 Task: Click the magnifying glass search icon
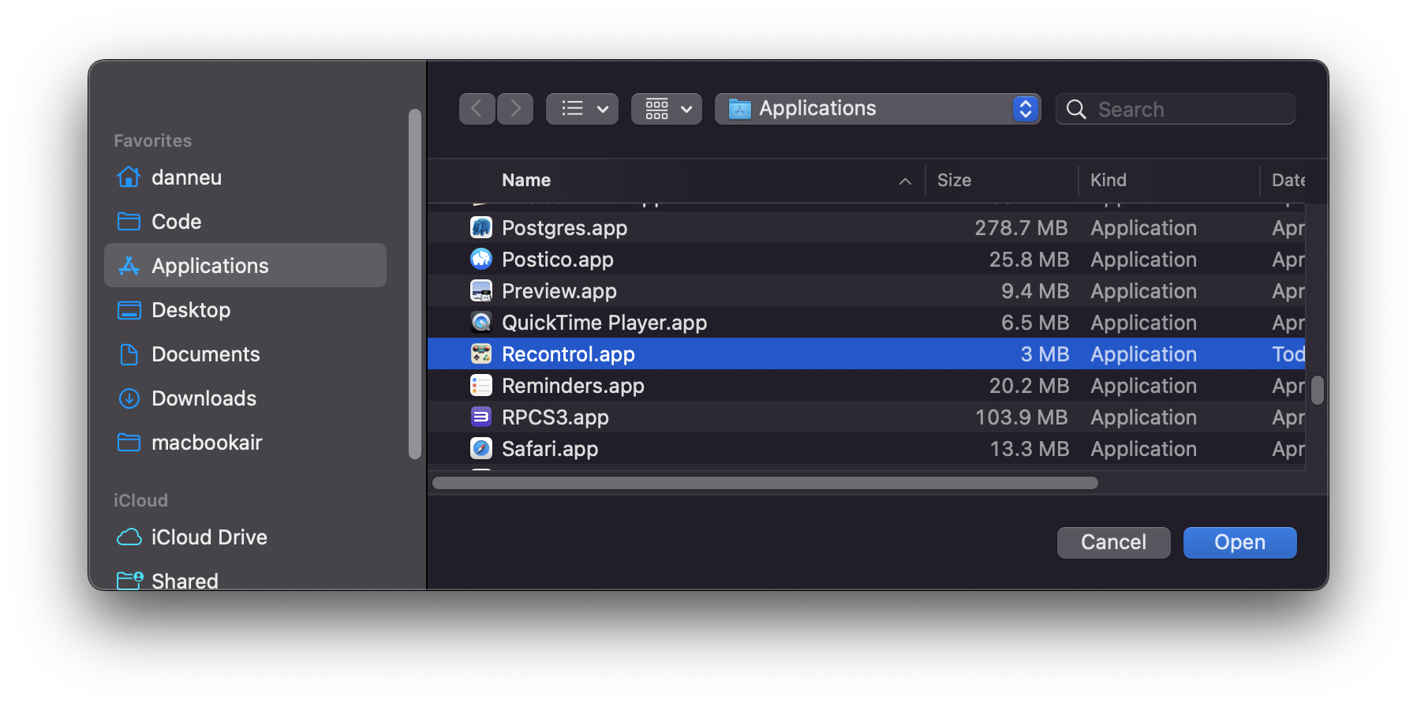pos(1076,109)
